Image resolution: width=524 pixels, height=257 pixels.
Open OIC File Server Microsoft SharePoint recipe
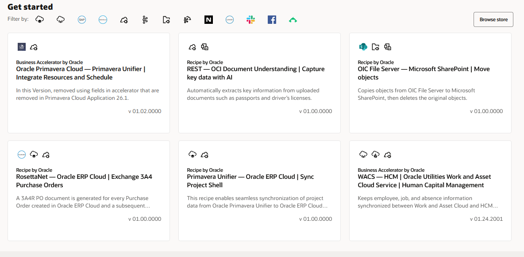coord(424,73)
